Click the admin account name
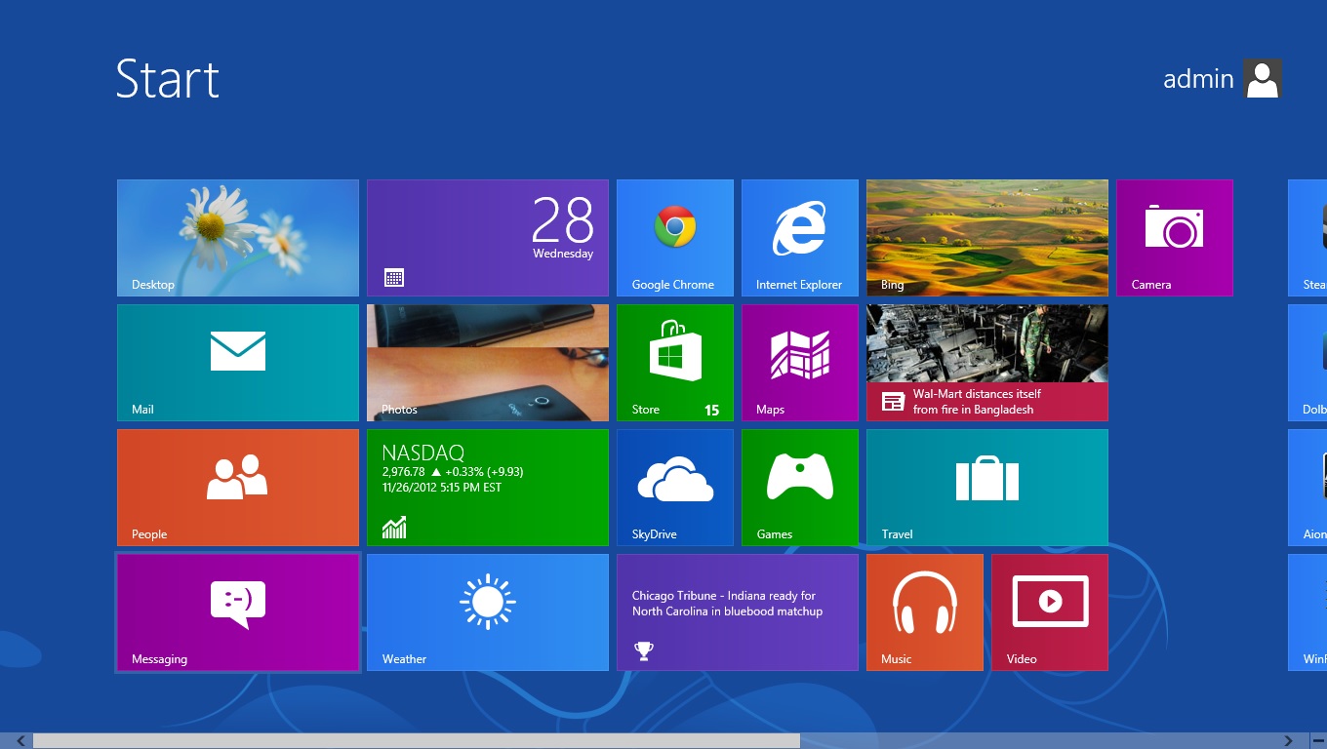 [x=1198, y=78]
